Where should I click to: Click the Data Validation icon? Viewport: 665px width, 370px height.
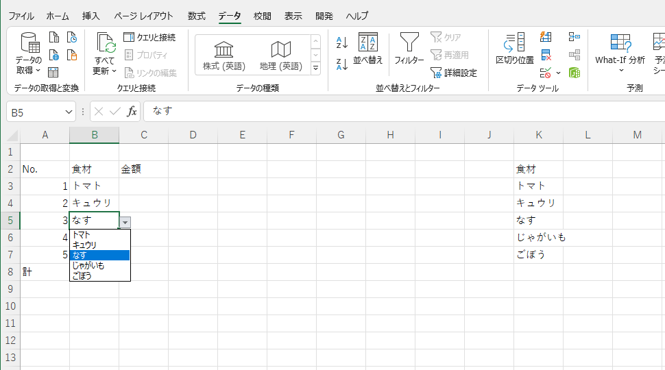pos(546,73)
